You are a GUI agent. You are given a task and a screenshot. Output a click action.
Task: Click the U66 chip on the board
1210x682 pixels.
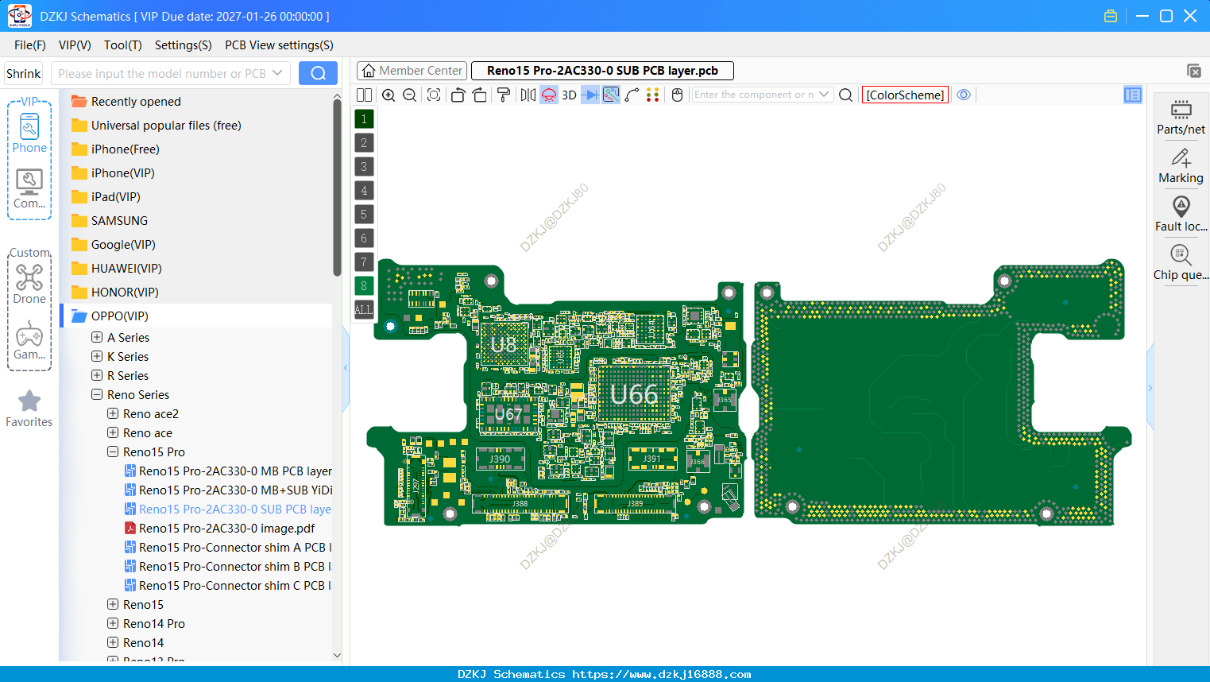[633, 394]
